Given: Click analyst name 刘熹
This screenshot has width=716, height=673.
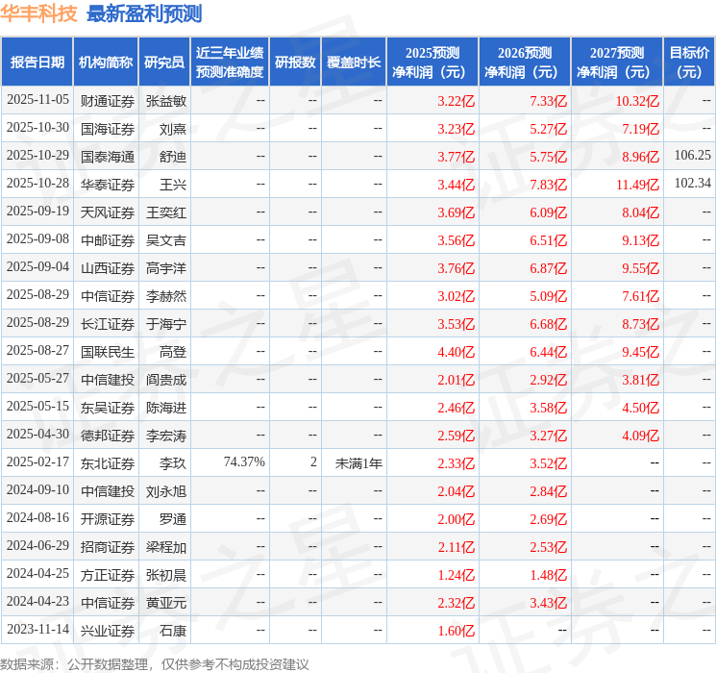Looking at the screenshot, I should coord(173,129).
